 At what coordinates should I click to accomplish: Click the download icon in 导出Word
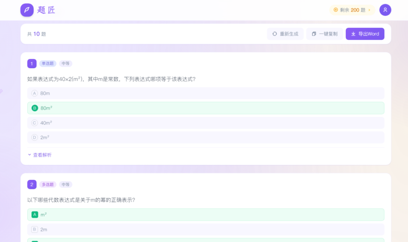point(353,34)
